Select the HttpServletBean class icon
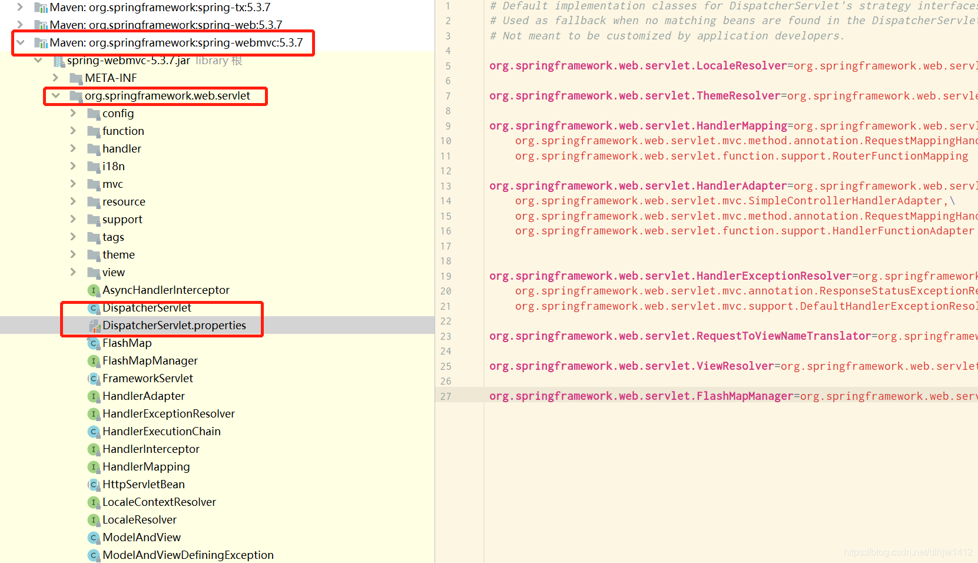978x563 pixels. pyautogui.click(x=94, y=484)
